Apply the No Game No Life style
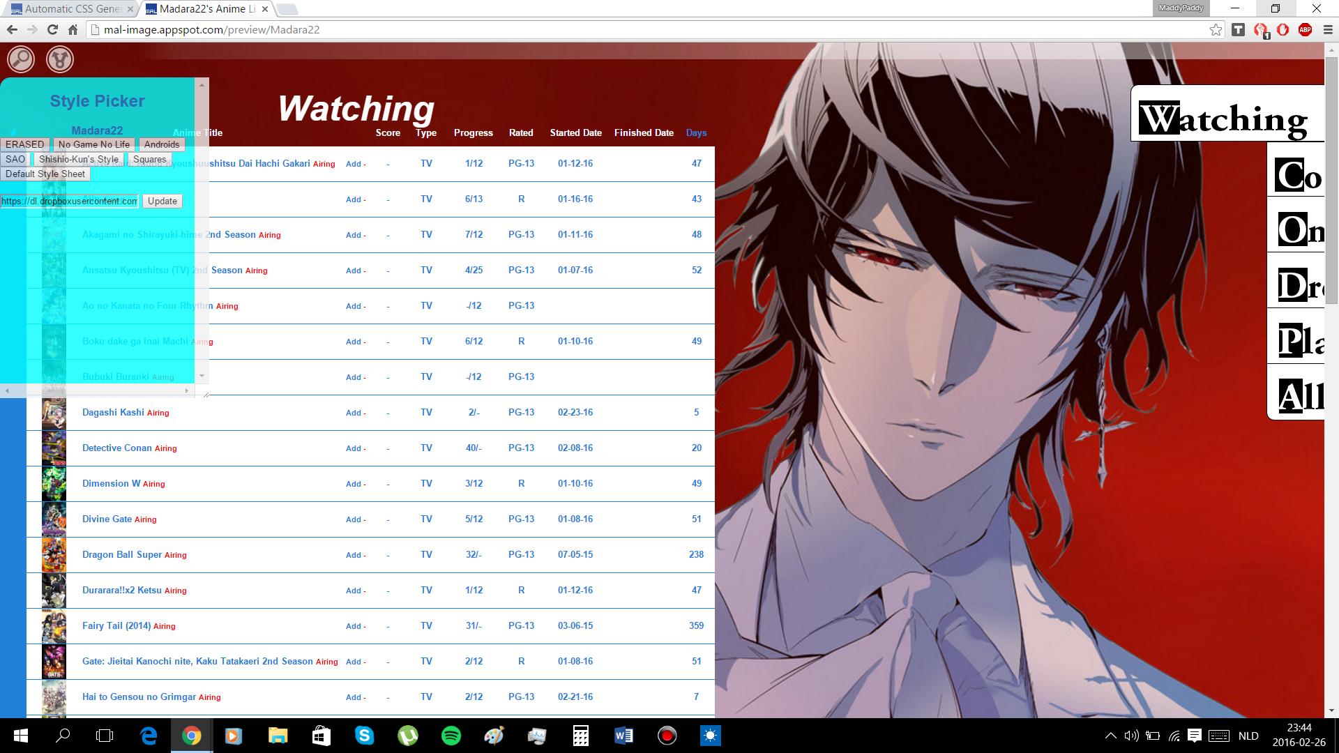This screenshot has width=1339, height=753. click(x=94, y=144)
